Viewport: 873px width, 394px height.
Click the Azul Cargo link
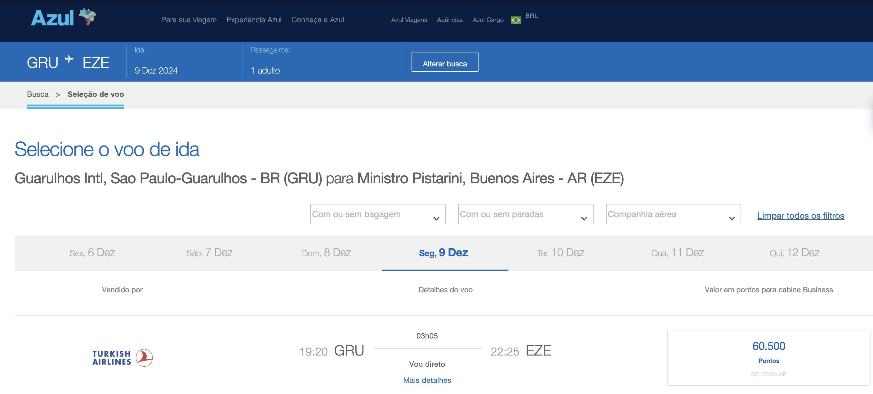(488, 20)
